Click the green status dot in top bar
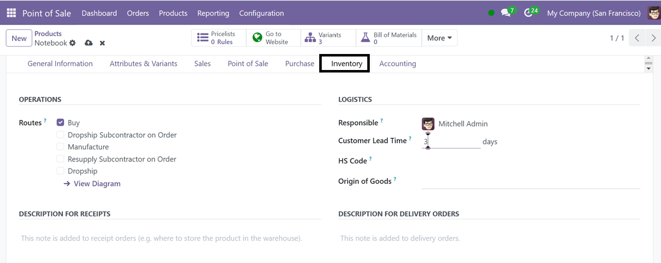Viewport: 661px width, 263px height. pyautogui.click(x=491, y=13)
